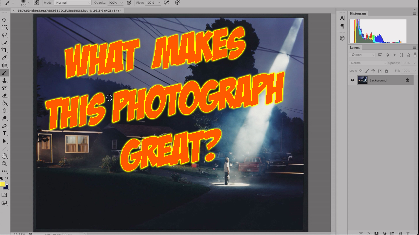This screenshot has height=235, width=419.
Task: Open the Edit Toolbar three-dots menu
Action: (4, 171)
